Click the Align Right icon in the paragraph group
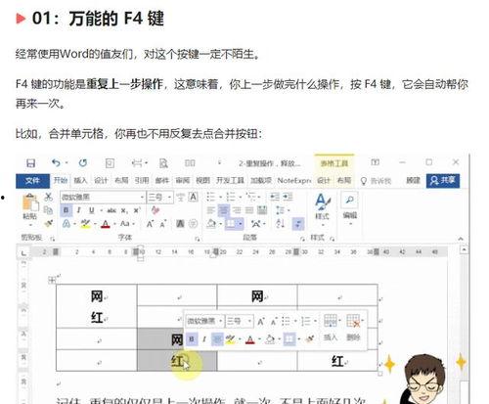The width and height of the screenshot is (489, 404). tap(237, 210)
